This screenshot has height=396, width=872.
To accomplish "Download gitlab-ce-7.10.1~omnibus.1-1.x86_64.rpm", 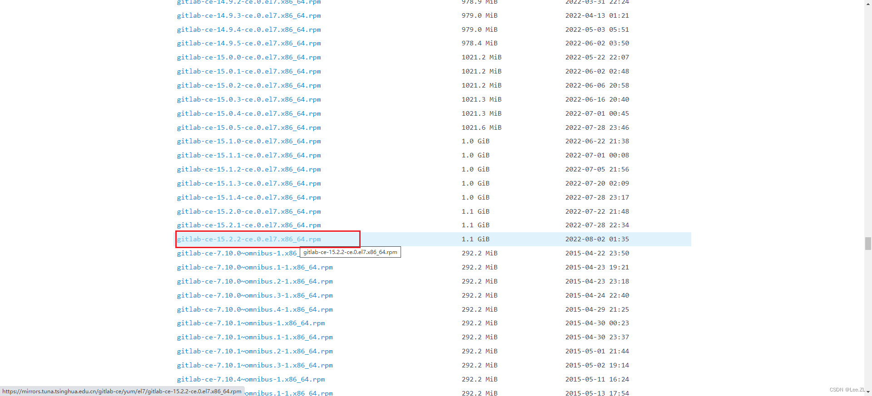I will tap(255, 337).
